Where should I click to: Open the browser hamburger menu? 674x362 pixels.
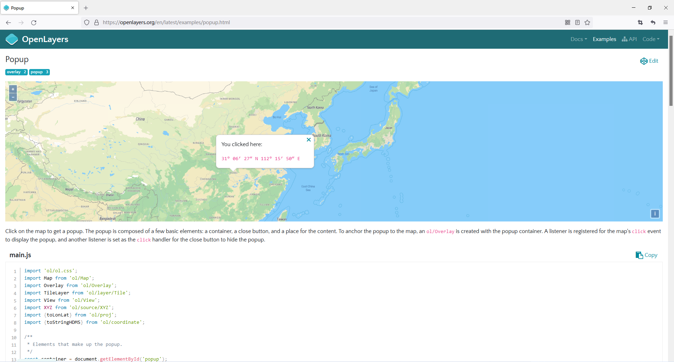pyautogui.click(x=666, y=22)
